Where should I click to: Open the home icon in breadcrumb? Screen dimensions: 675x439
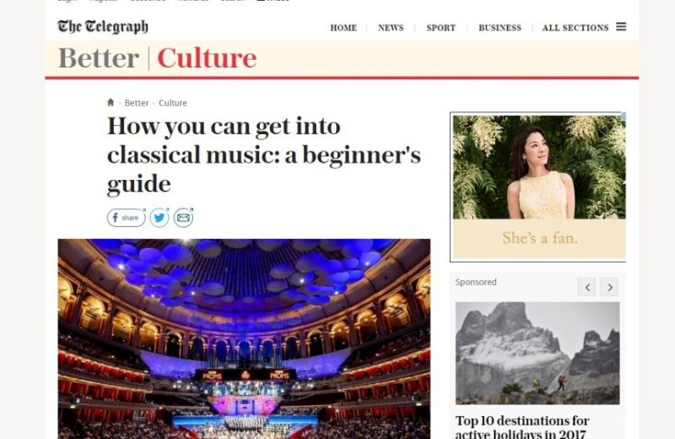(x=111, y=102)
